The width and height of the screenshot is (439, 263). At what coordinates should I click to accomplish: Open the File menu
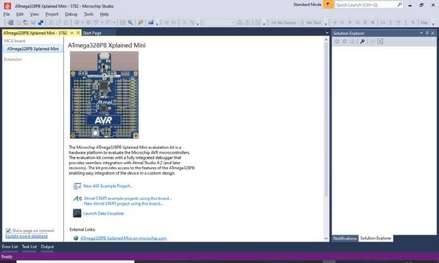[6, 15]
